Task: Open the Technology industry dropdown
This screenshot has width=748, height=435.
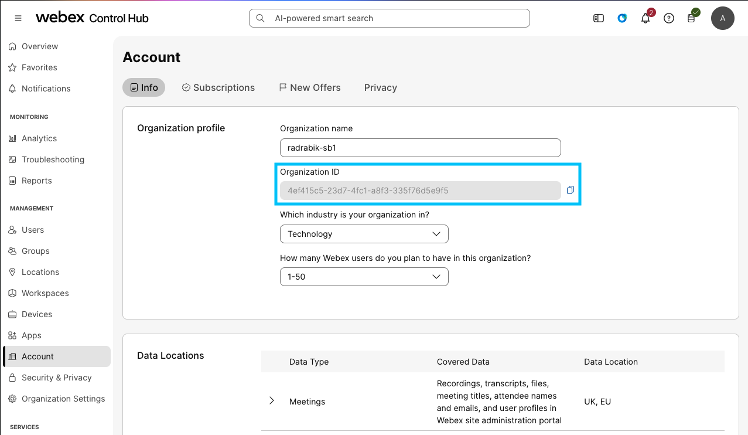Action: tap(364, 234)
